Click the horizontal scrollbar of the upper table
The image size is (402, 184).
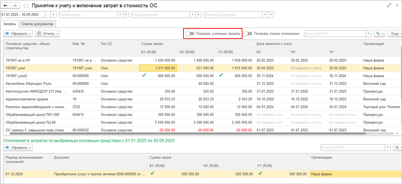[x=179, y=133]
